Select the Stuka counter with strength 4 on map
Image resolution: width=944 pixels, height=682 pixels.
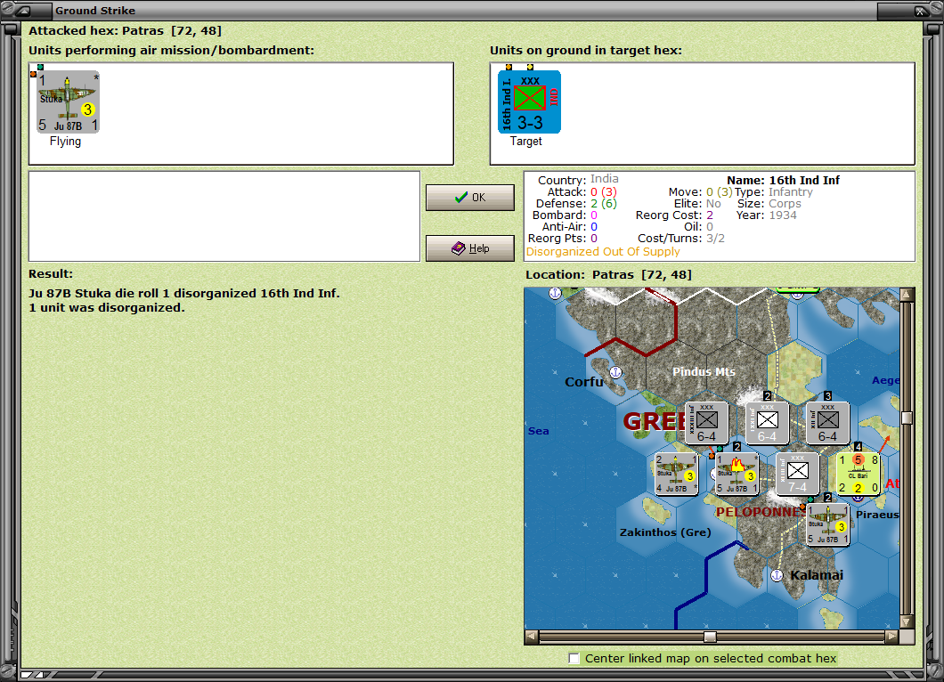[677, 474]
